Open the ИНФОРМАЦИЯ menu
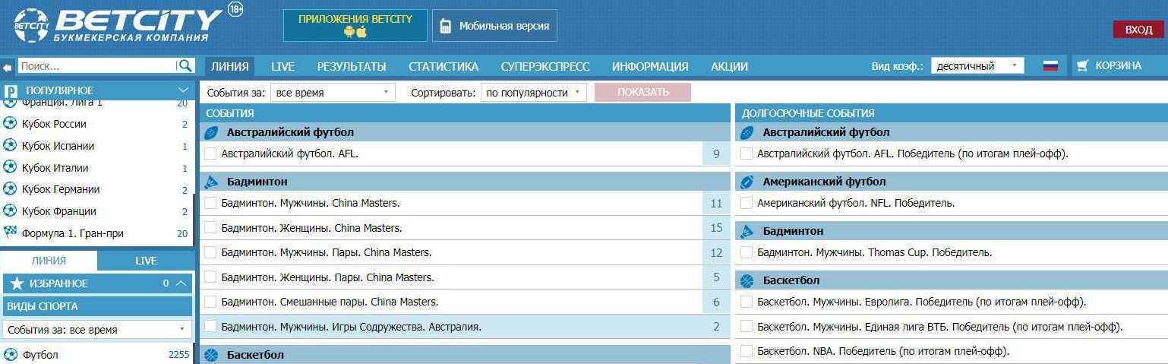1168x364 pixels. click(x=650, y=66)
